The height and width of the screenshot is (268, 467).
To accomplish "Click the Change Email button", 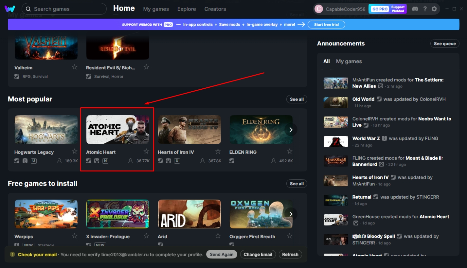I will (258, 254).
